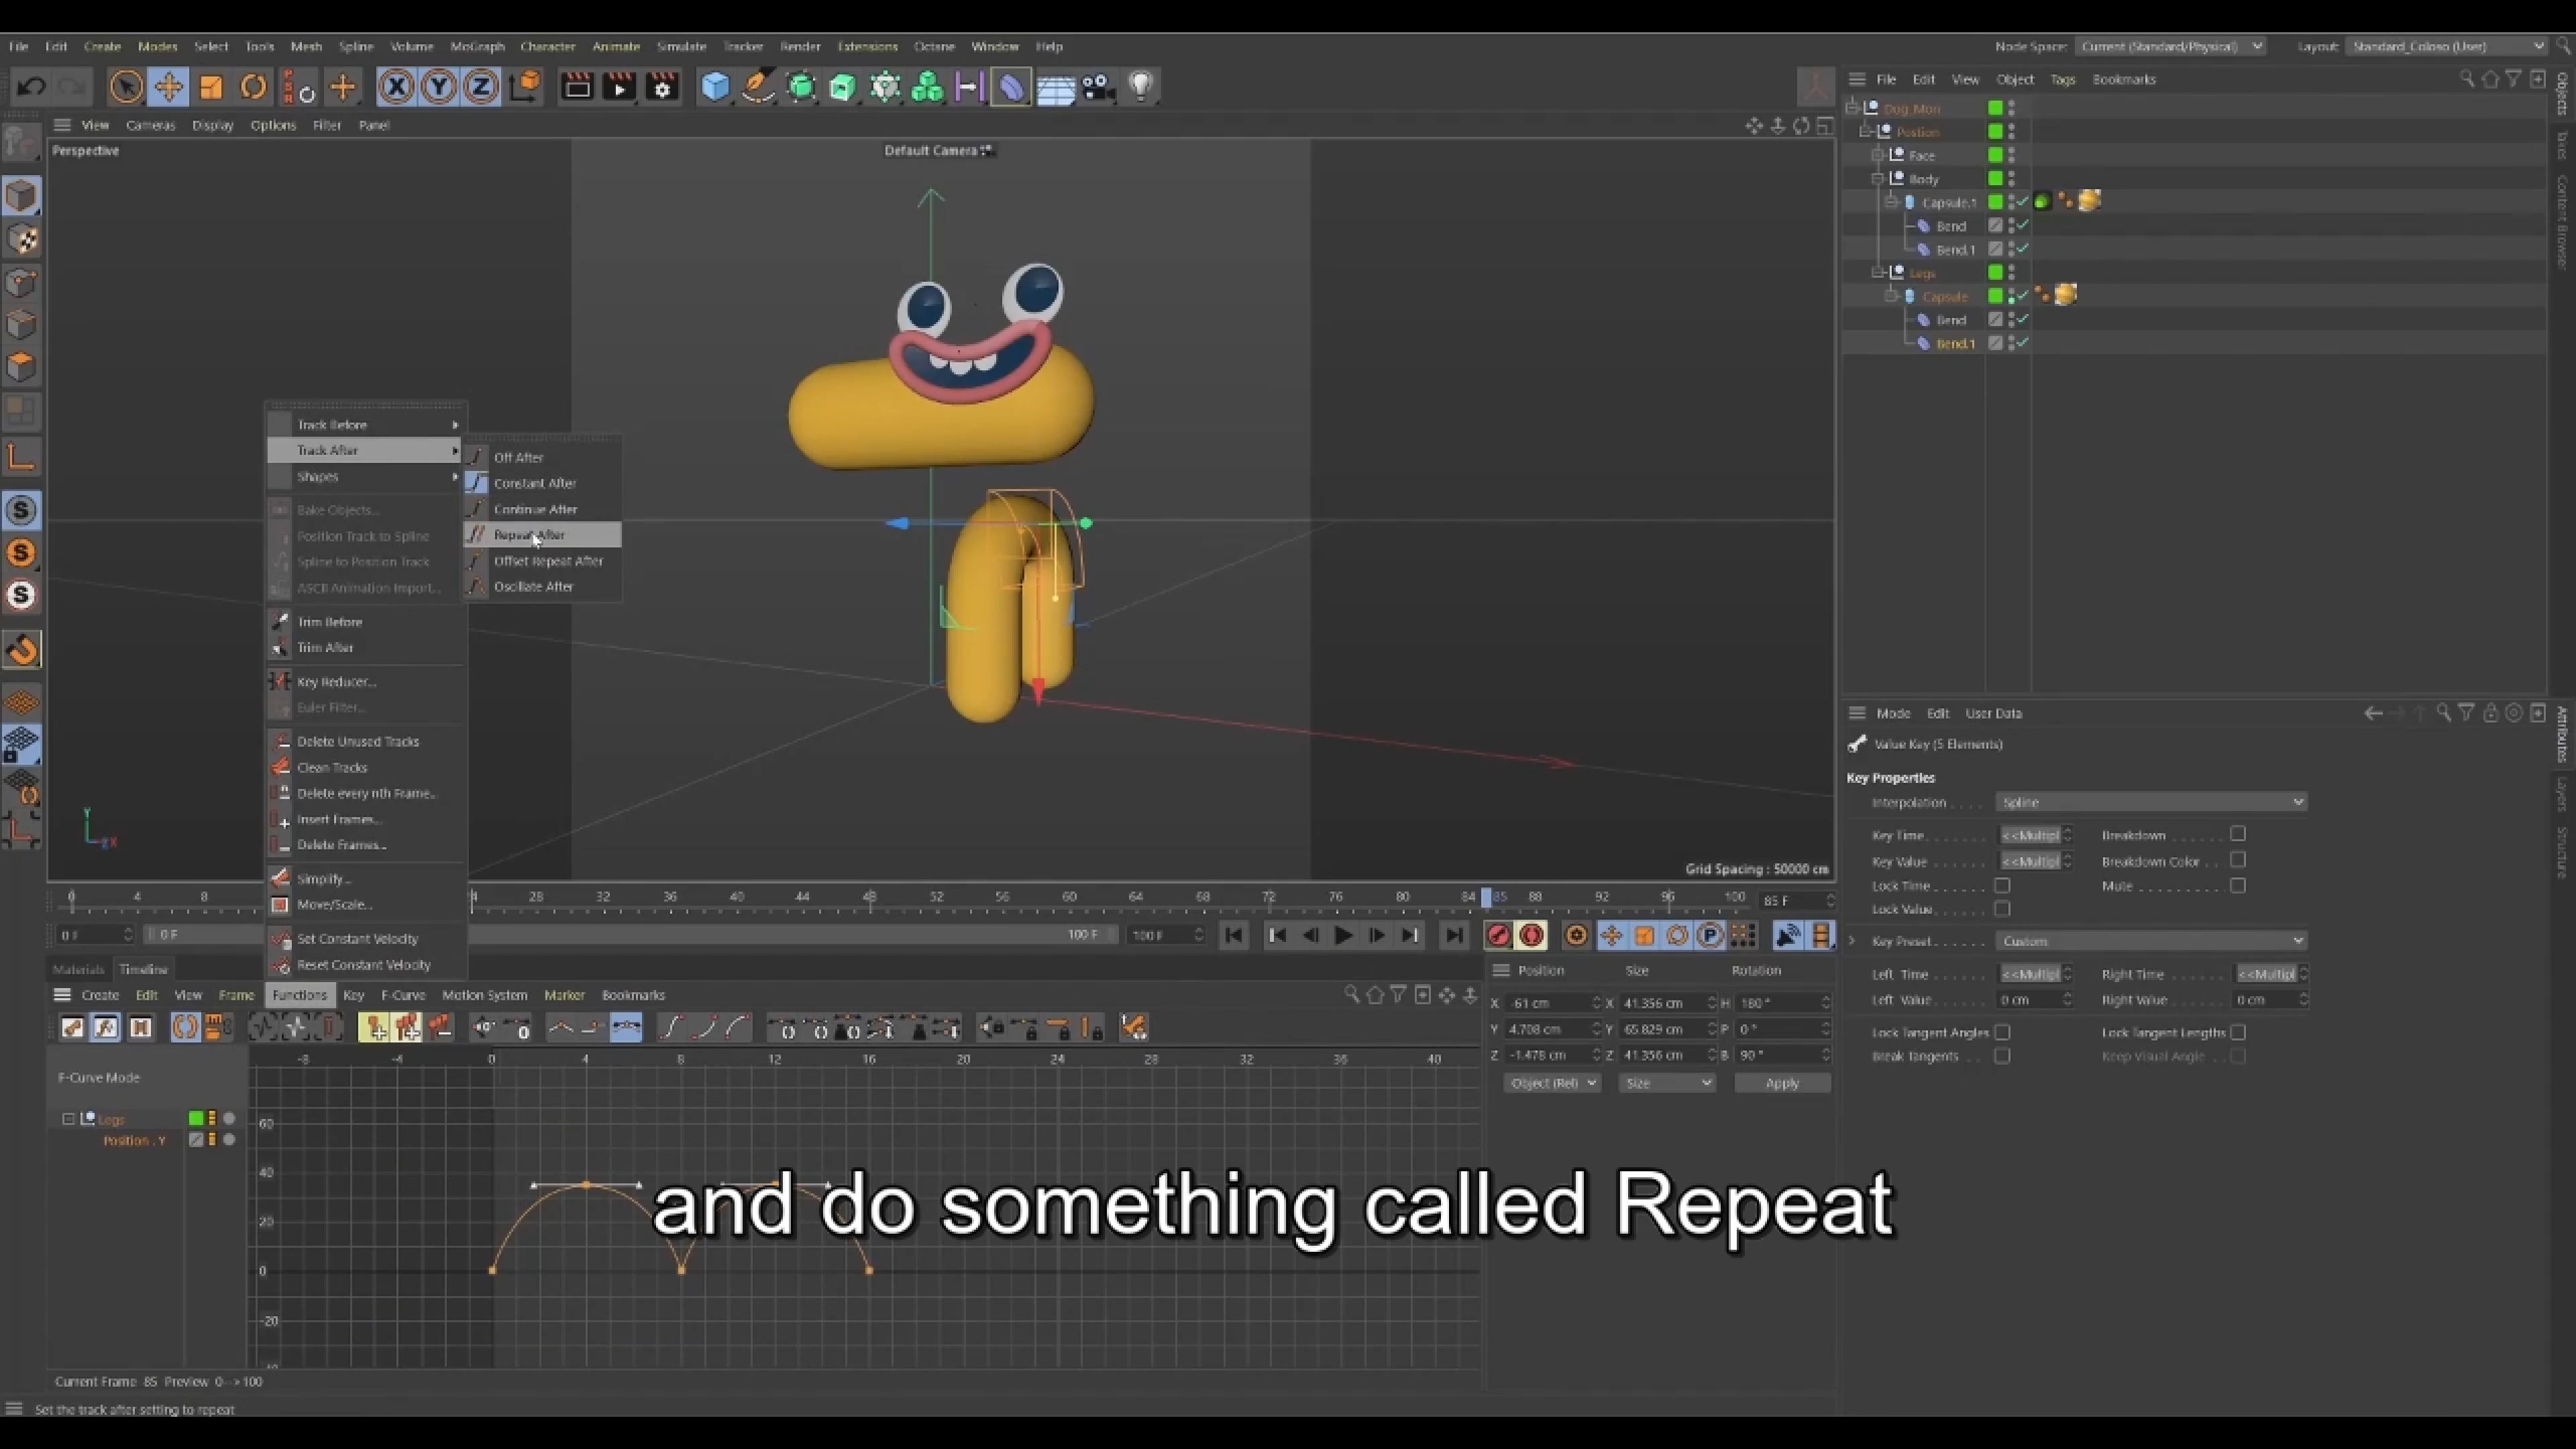Choose Repeat After from submenu
This screenshot has width=2576, height=1449.
530,535
